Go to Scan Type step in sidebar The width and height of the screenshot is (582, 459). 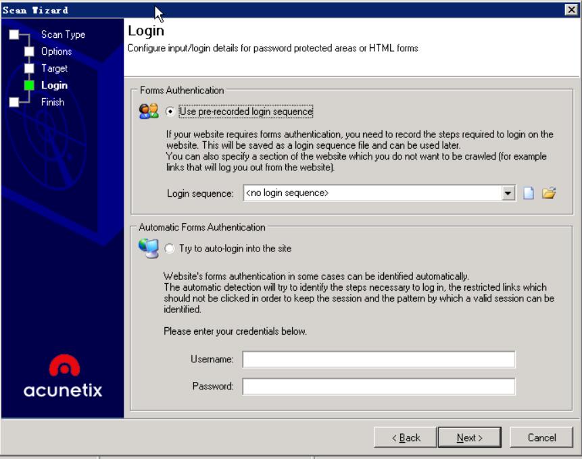click(x=63, y=34)
